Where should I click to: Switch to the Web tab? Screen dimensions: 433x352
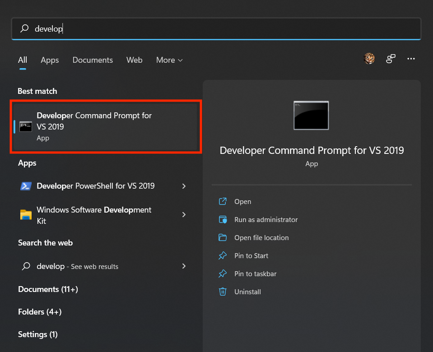134,60
